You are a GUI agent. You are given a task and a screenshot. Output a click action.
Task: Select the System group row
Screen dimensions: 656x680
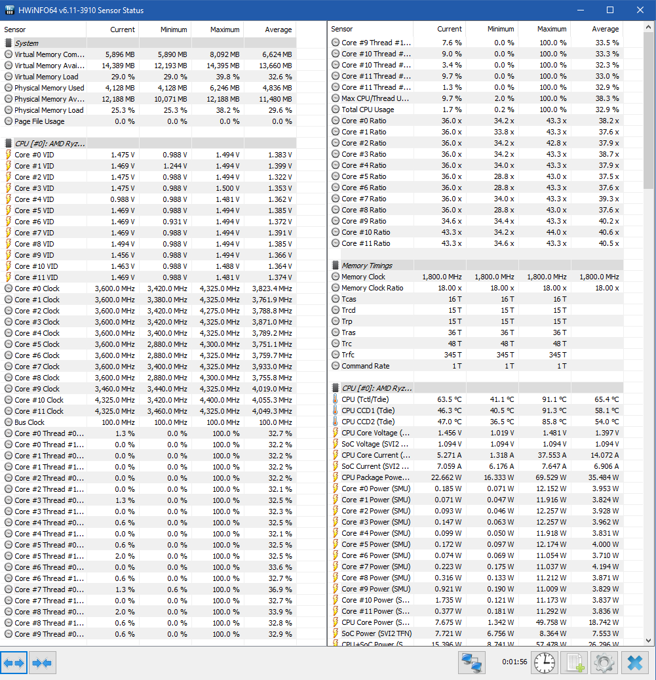149,43
